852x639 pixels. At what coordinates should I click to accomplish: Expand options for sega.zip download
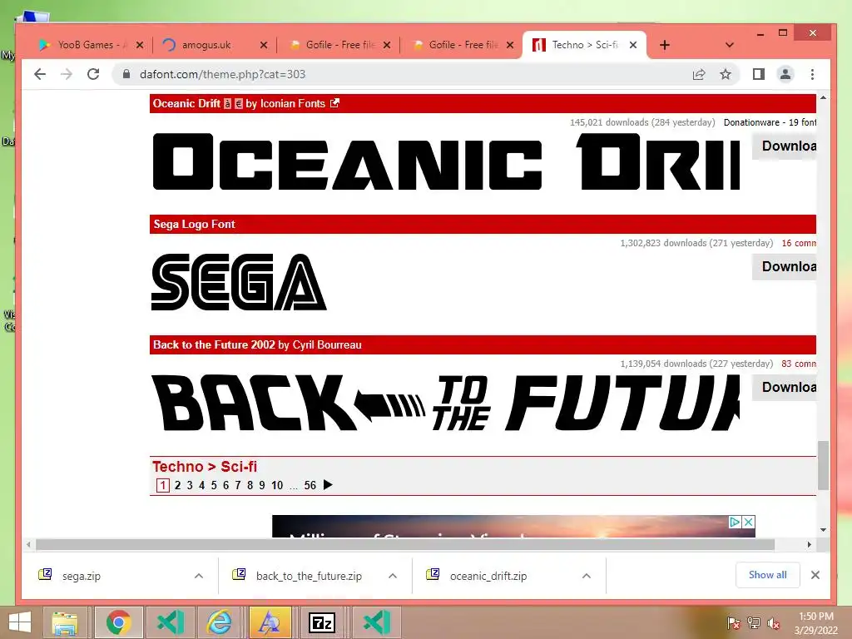click(199, 576)
